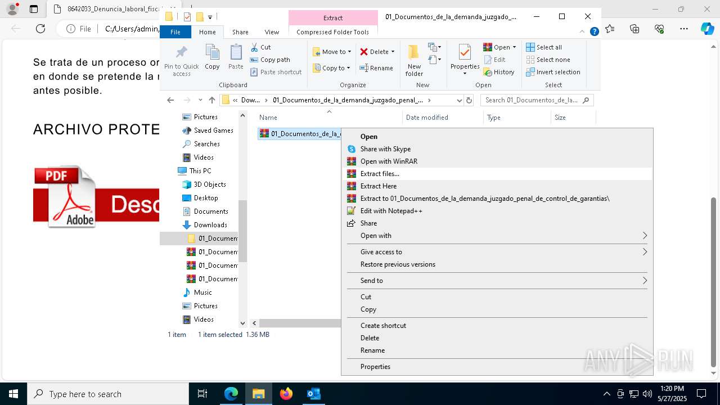
Task: Expand the address bar history dropdown
Action: coord(459,100)
